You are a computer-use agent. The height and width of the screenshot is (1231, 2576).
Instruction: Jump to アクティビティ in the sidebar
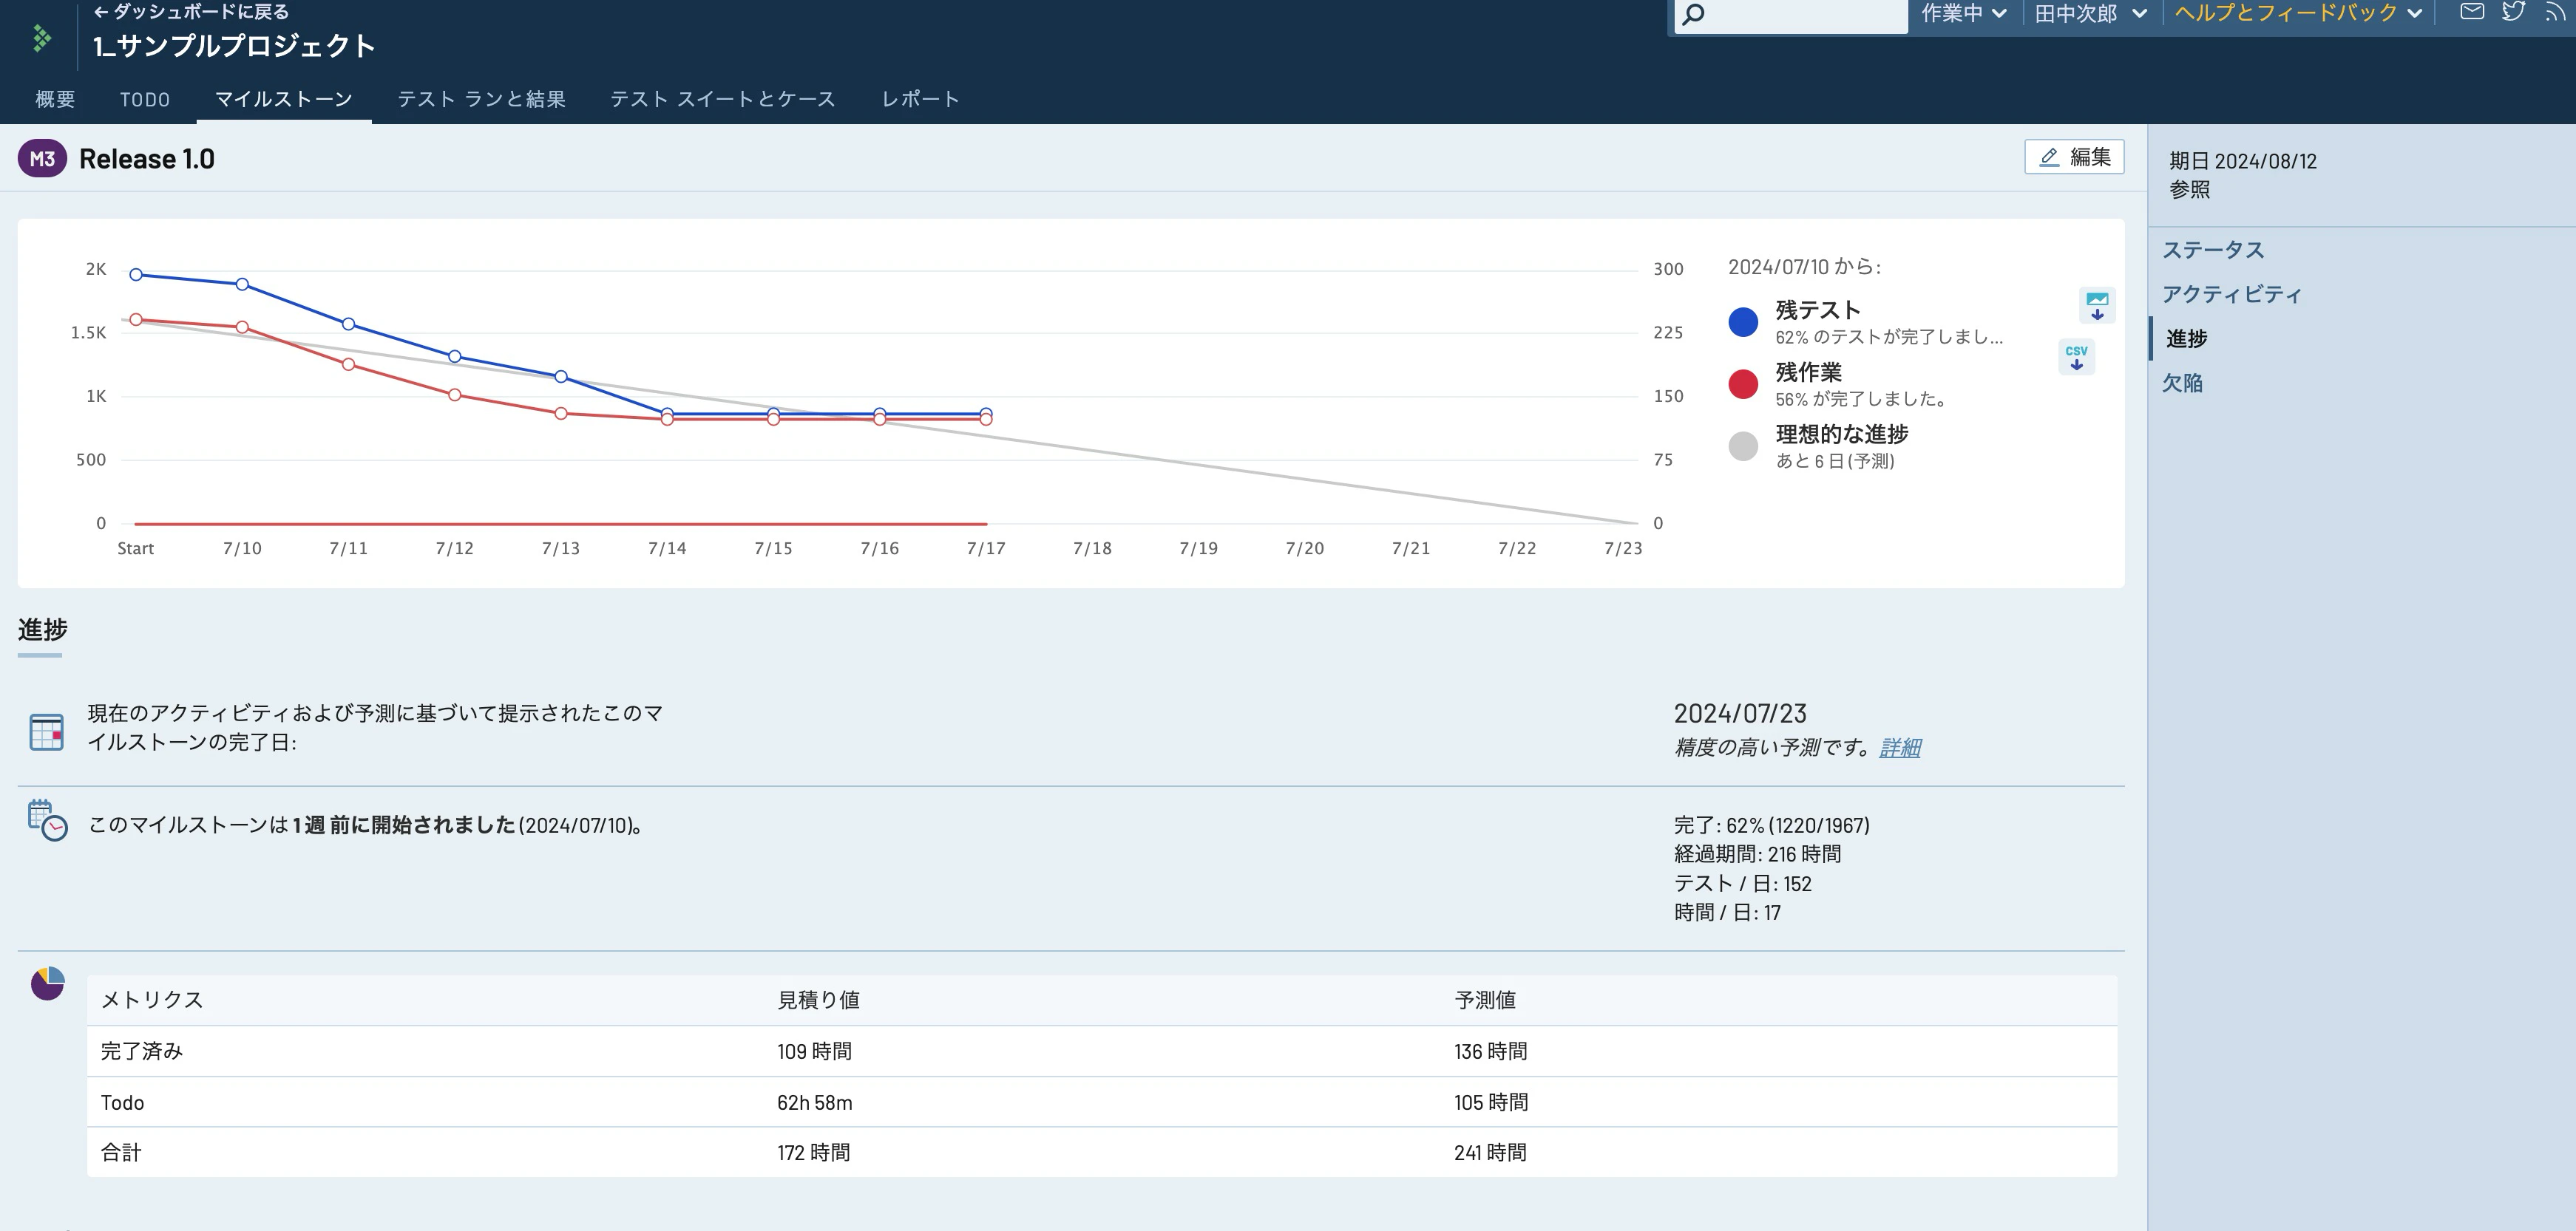click(x=2232, y=294)
